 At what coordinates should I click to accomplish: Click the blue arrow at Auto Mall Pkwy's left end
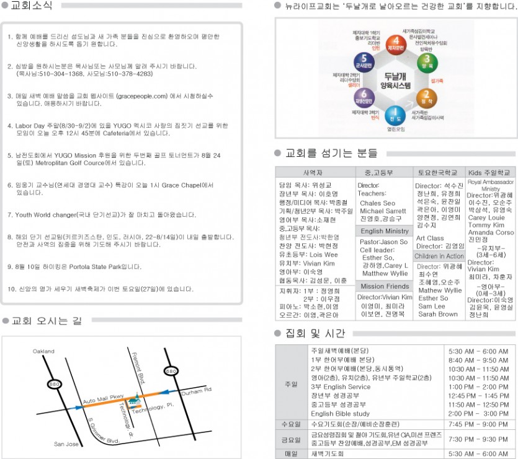coord(77,408)
